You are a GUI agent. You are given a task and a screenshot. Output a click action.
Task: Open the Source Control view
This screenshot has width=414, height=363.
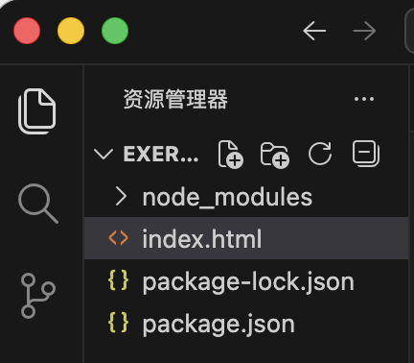(x=38, y=296)
